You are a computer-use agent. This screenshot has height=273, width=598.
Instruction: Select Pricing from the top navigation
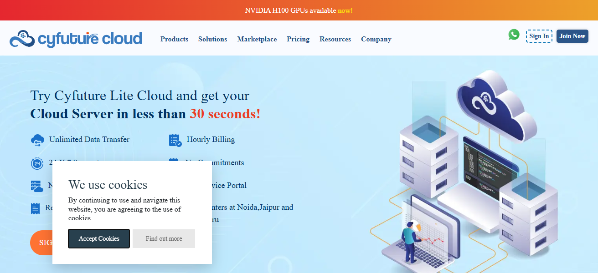pyautogui.click(x=298, y=39)
